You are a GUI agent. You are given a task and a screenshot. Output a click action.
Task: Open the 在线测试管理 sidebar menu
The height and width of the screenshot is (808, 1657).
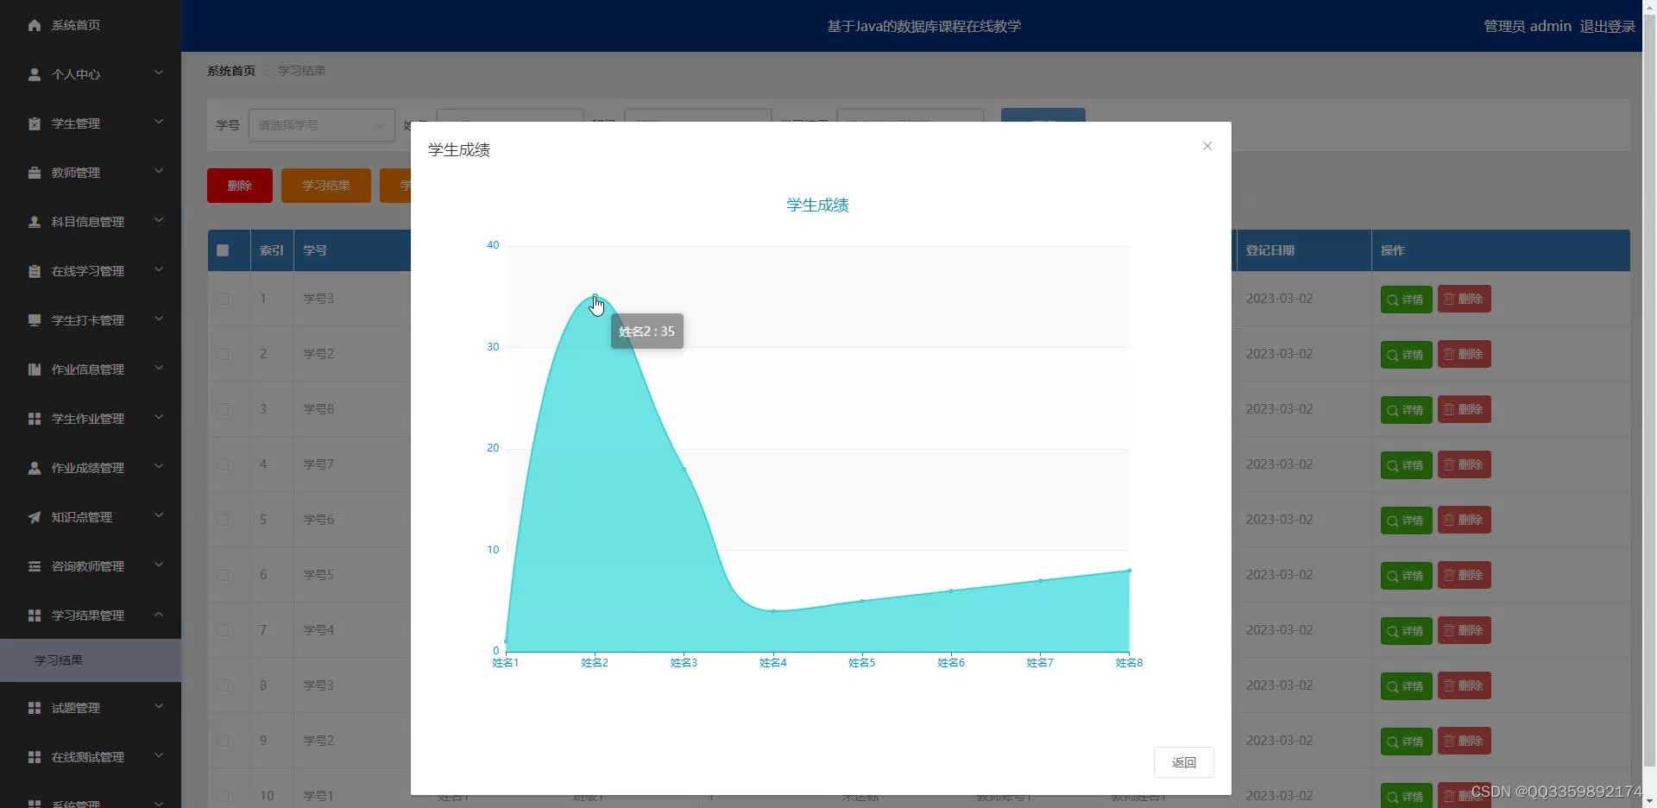tap(91, 757)
